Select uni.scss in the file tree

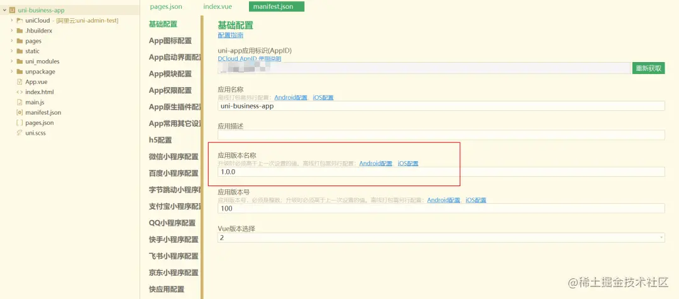tap(35, 133)
